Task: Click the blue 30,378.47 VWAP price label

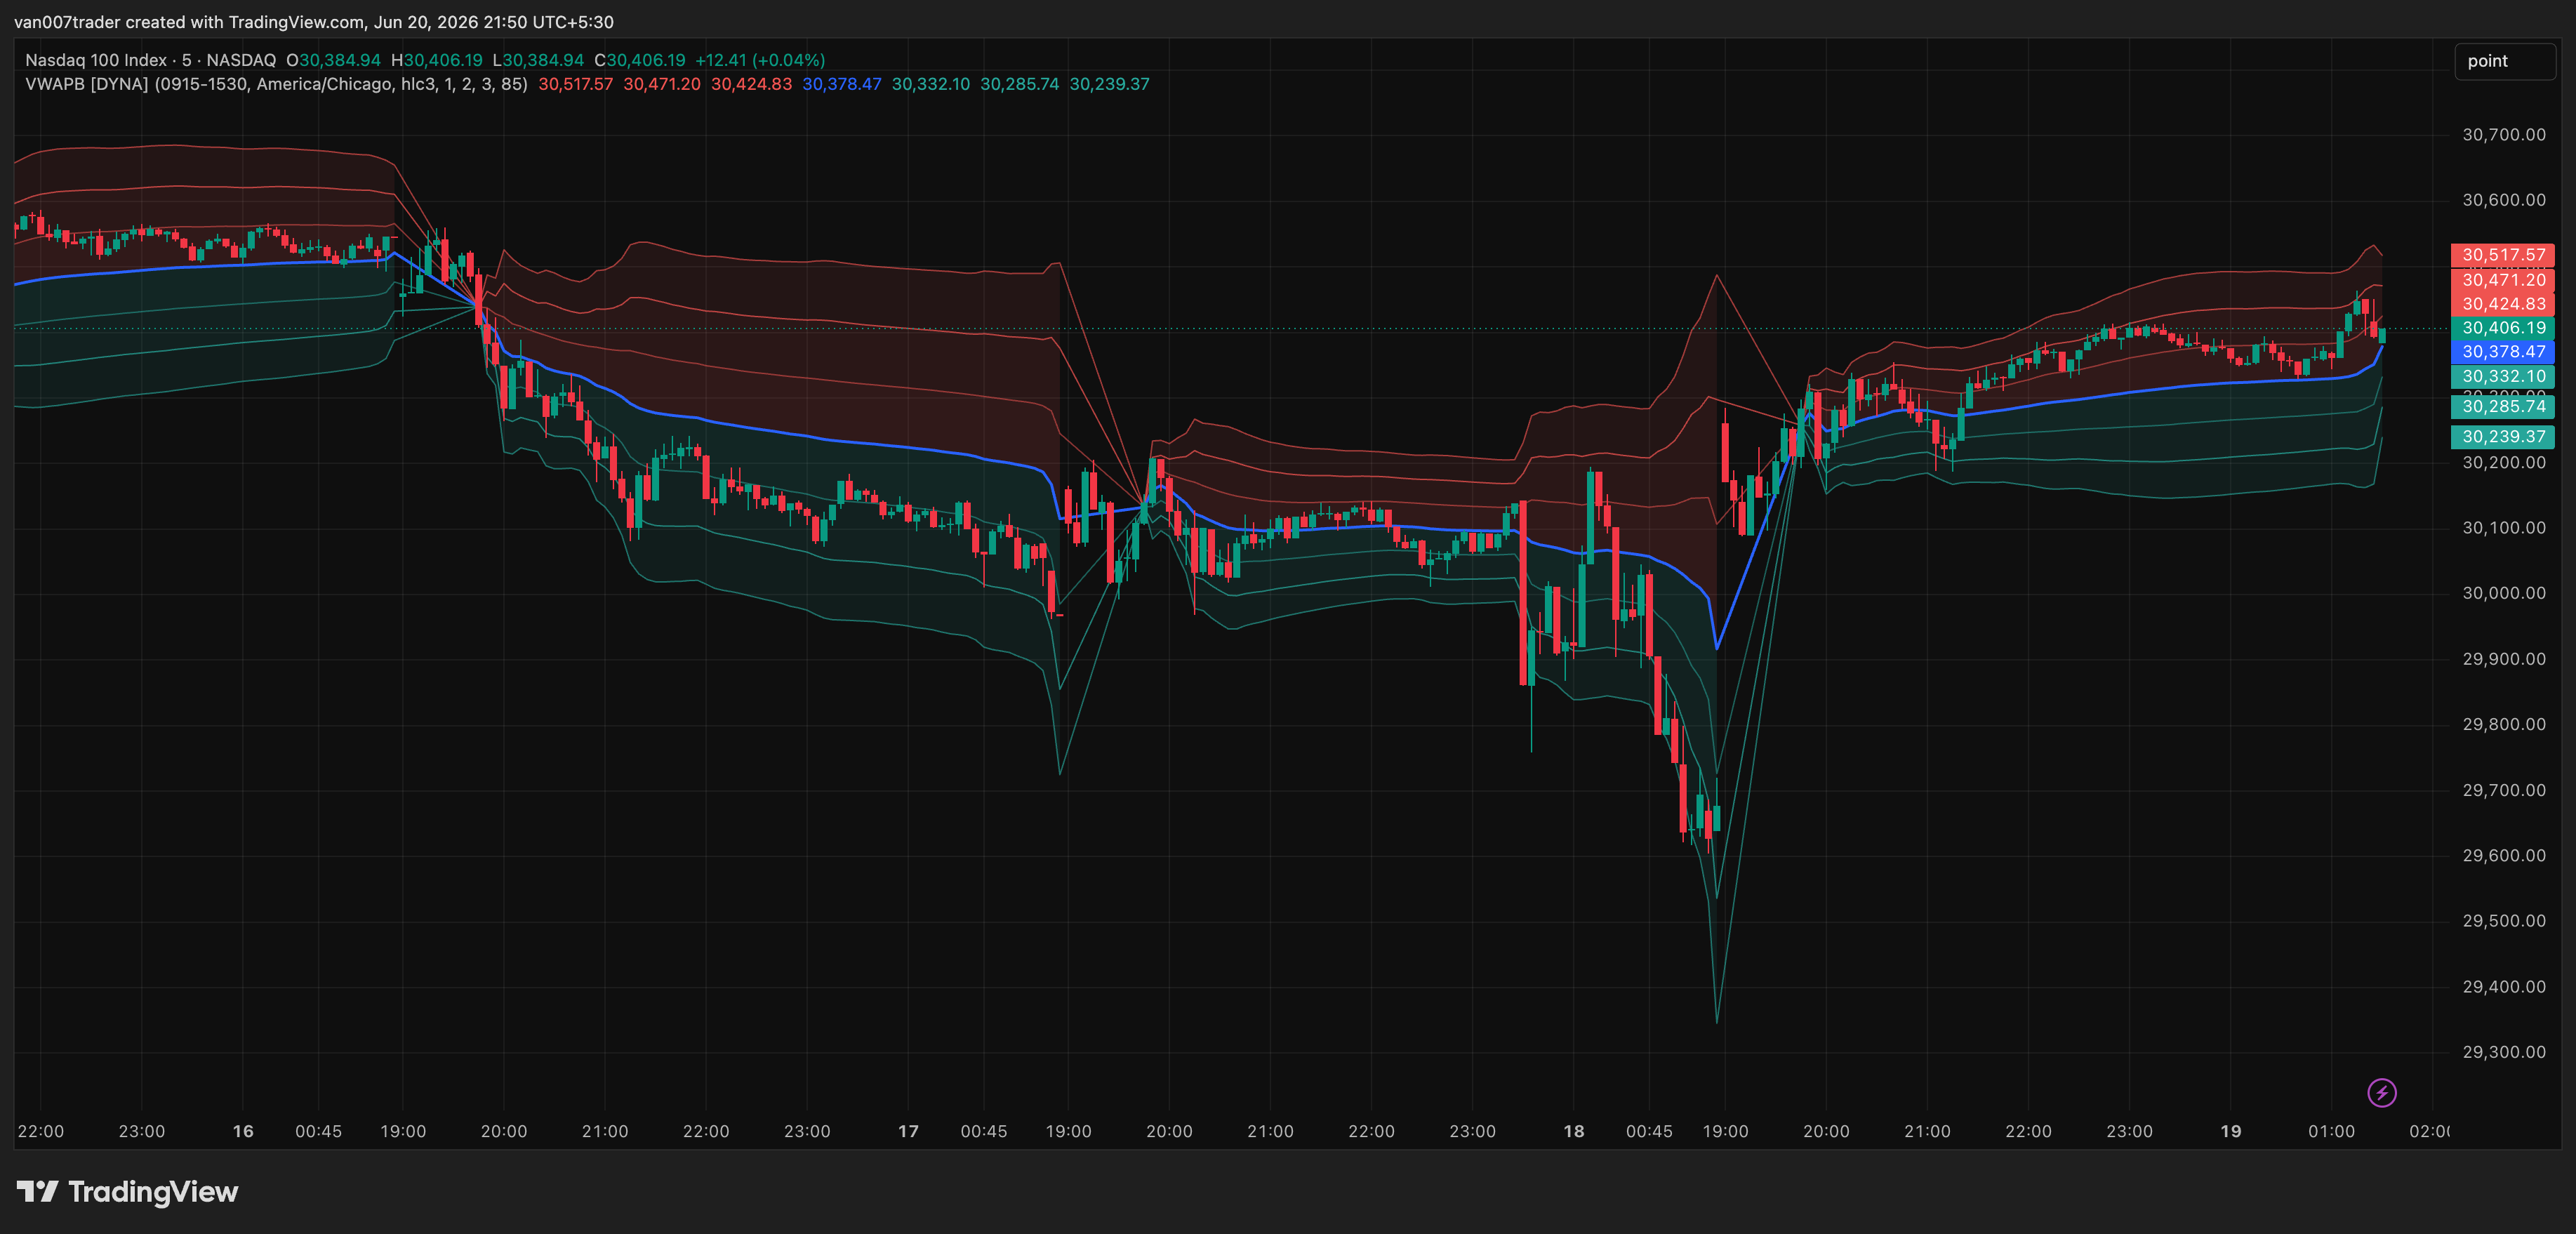Action: pyautogui.click(x=2502, y=352)
